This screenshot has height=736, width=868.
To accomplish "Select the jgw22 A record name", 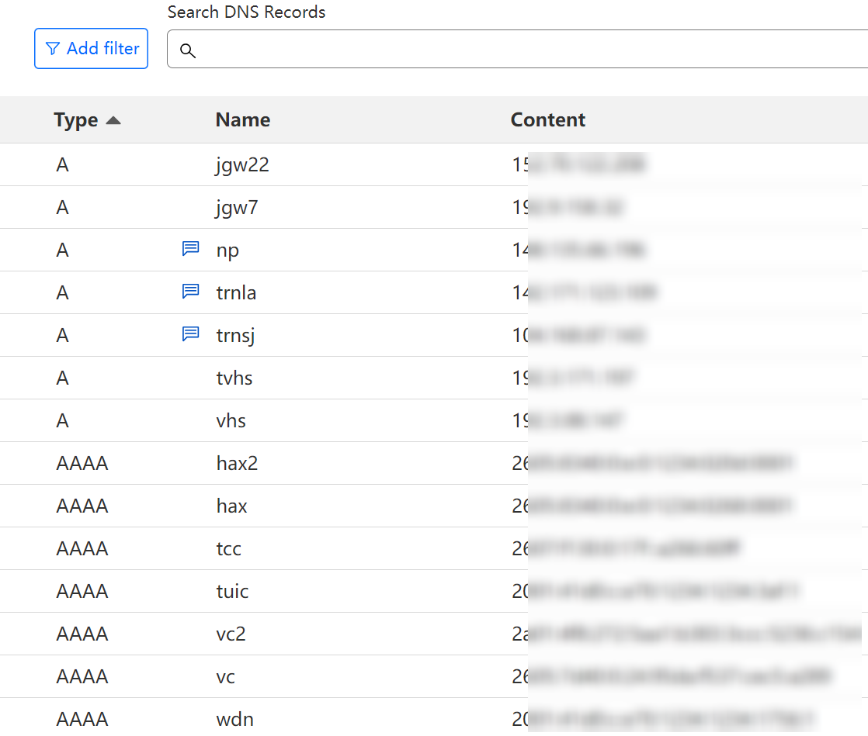I will click(x=242, y=164).
